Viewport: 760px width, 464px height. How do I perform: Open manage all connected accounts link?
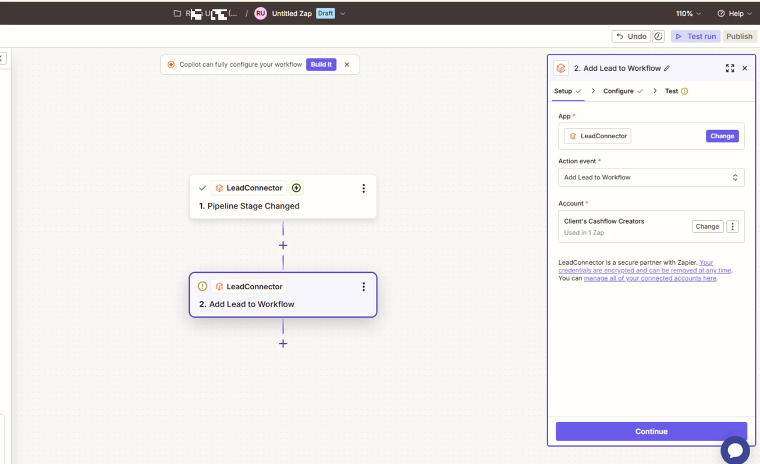pos(650,279)
